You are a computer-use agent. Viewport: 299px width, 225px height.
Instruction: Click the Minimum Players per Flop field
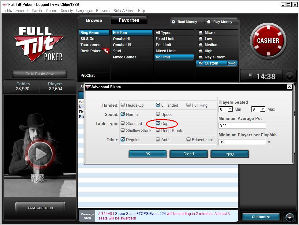click(x=242, y=142)
